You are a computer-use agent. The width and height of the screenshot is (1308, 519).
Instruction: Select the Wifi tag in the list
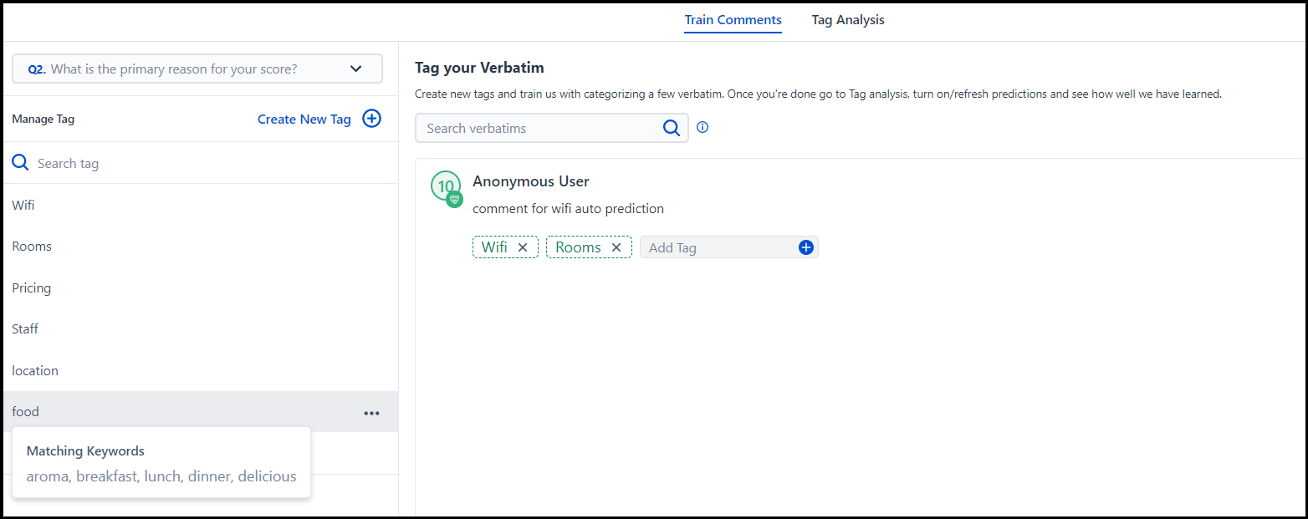tap(23, 205)
